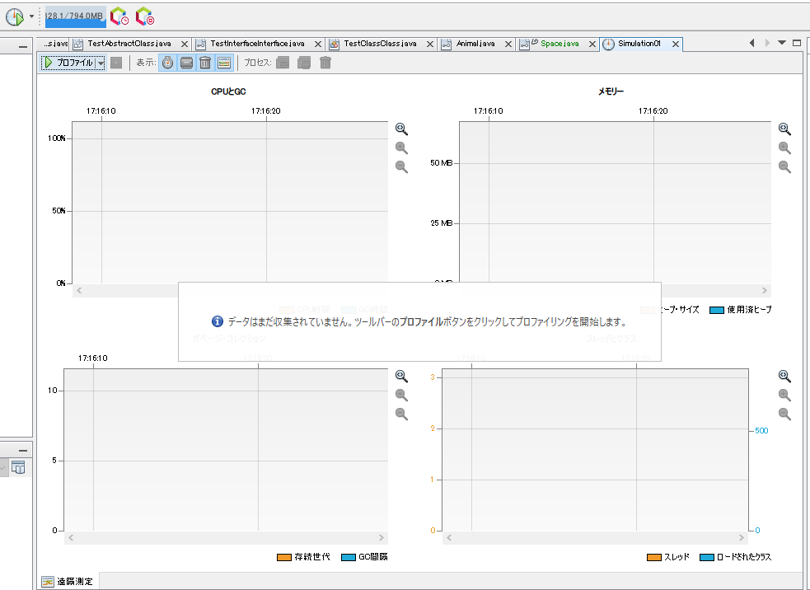This screenshot has height=590, width=810.
Task: Zoom in on the メモリー chart
Action: pos(784,147)
